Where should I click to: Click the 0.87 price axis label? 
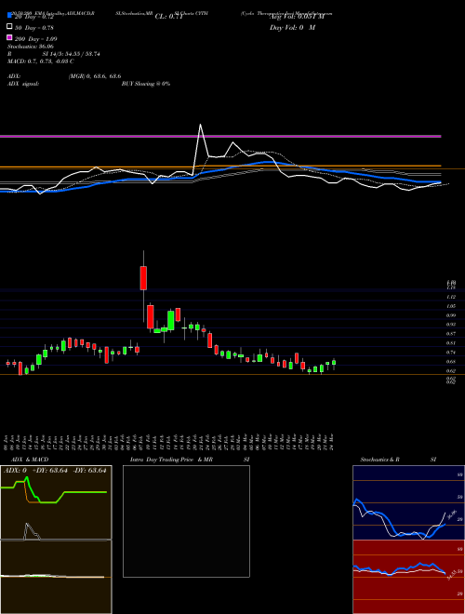451,334
